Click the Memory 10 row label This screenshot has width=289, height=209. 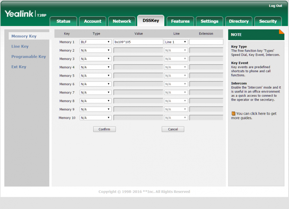pyautogui.click(x=67, y=118)
